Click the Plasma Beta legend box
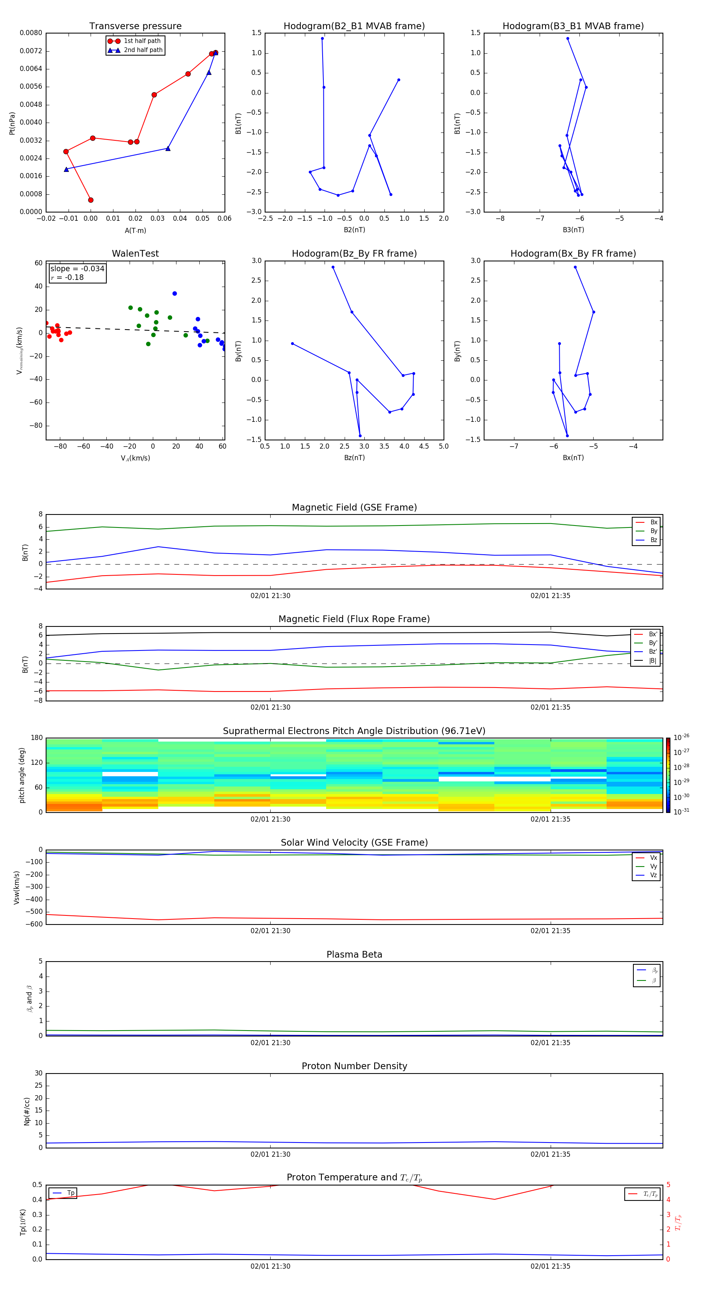The image size is (709, 1301). coord(646,975)
